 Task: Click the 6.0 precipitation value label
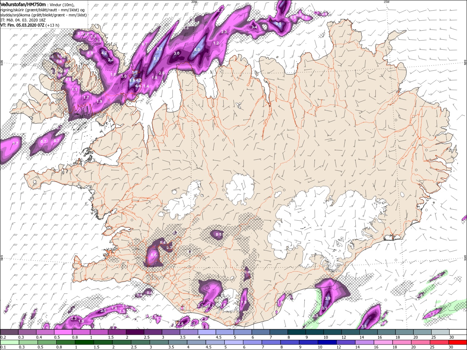(197, 50)
